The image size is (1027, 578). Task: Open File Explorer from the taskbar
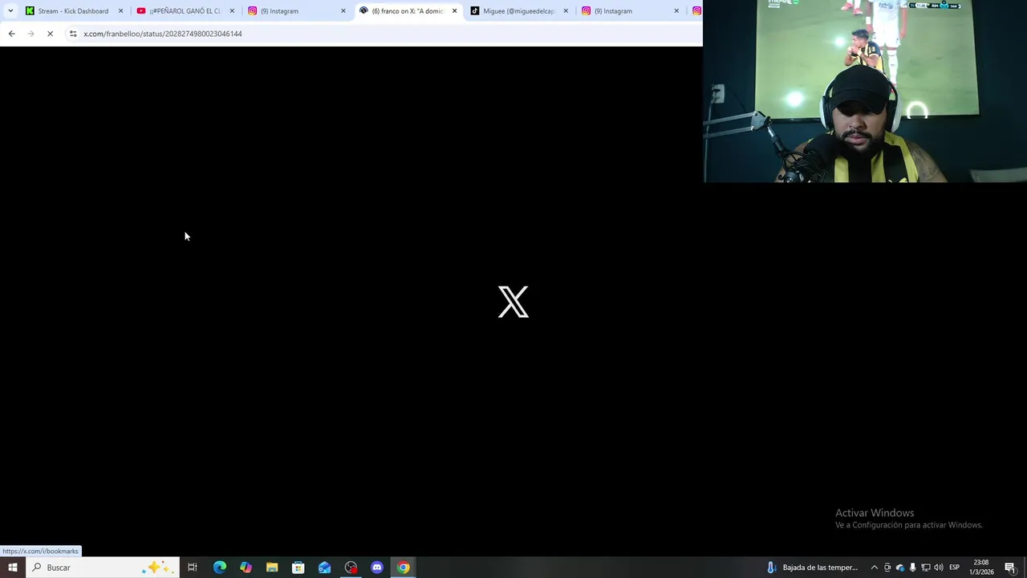272,568
